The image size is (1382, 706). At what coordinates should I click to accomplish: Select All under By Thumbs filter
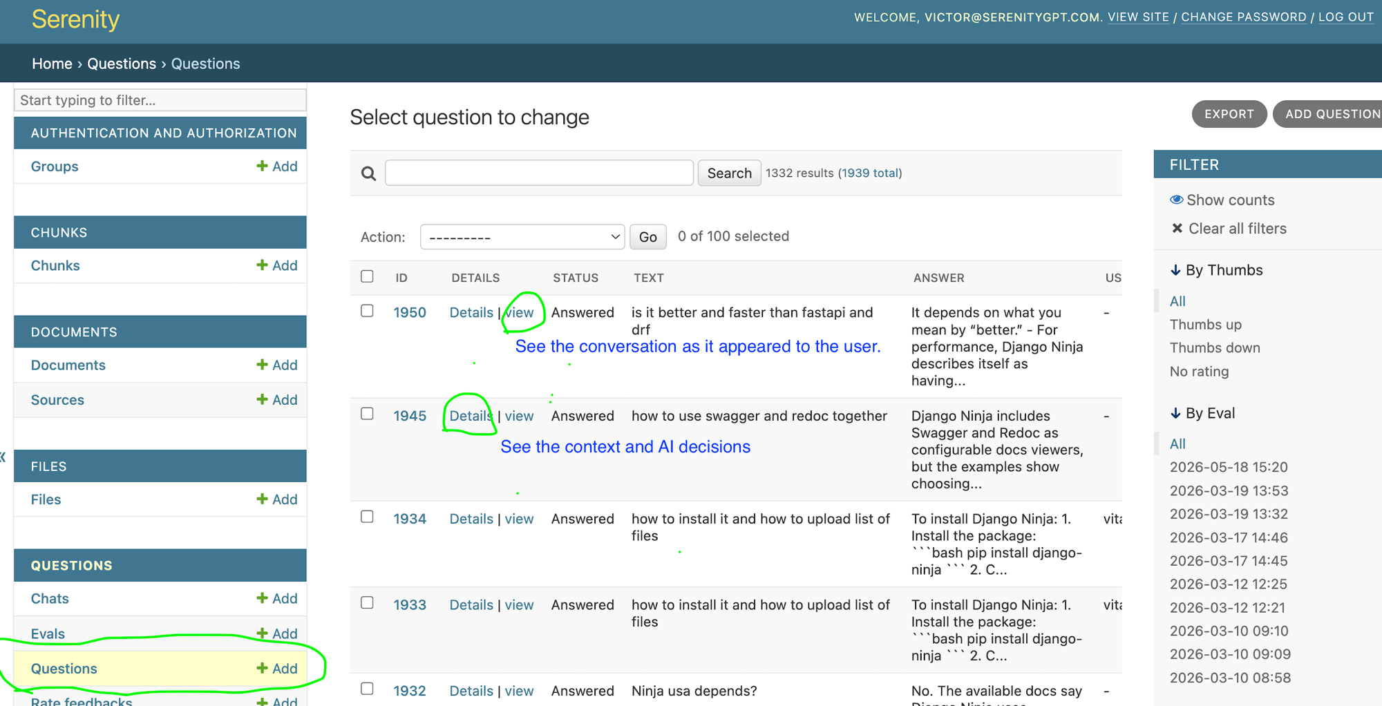pos(1177,301)
